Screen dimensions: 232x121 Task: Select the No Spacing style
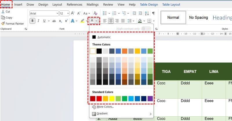point(198,17)
